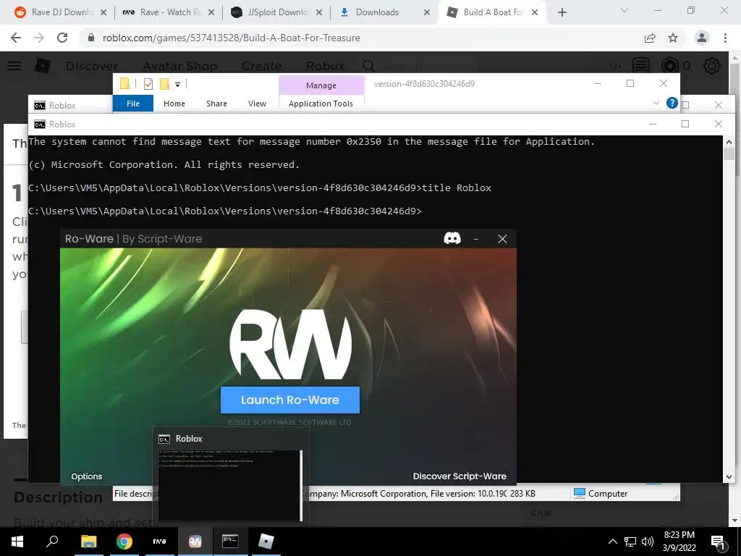Switch to the Rave - Watch Party tab
This screenshot has width=741, height=556.
[167, 12]
